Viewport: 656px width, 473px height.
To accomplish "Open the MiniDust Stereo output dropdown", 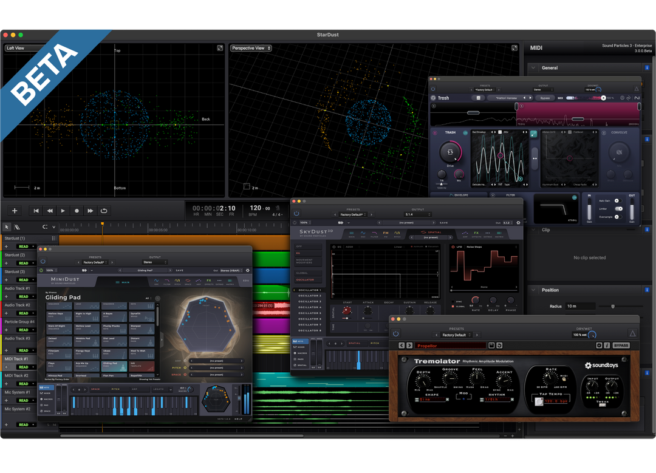I will tap(154, 262).
